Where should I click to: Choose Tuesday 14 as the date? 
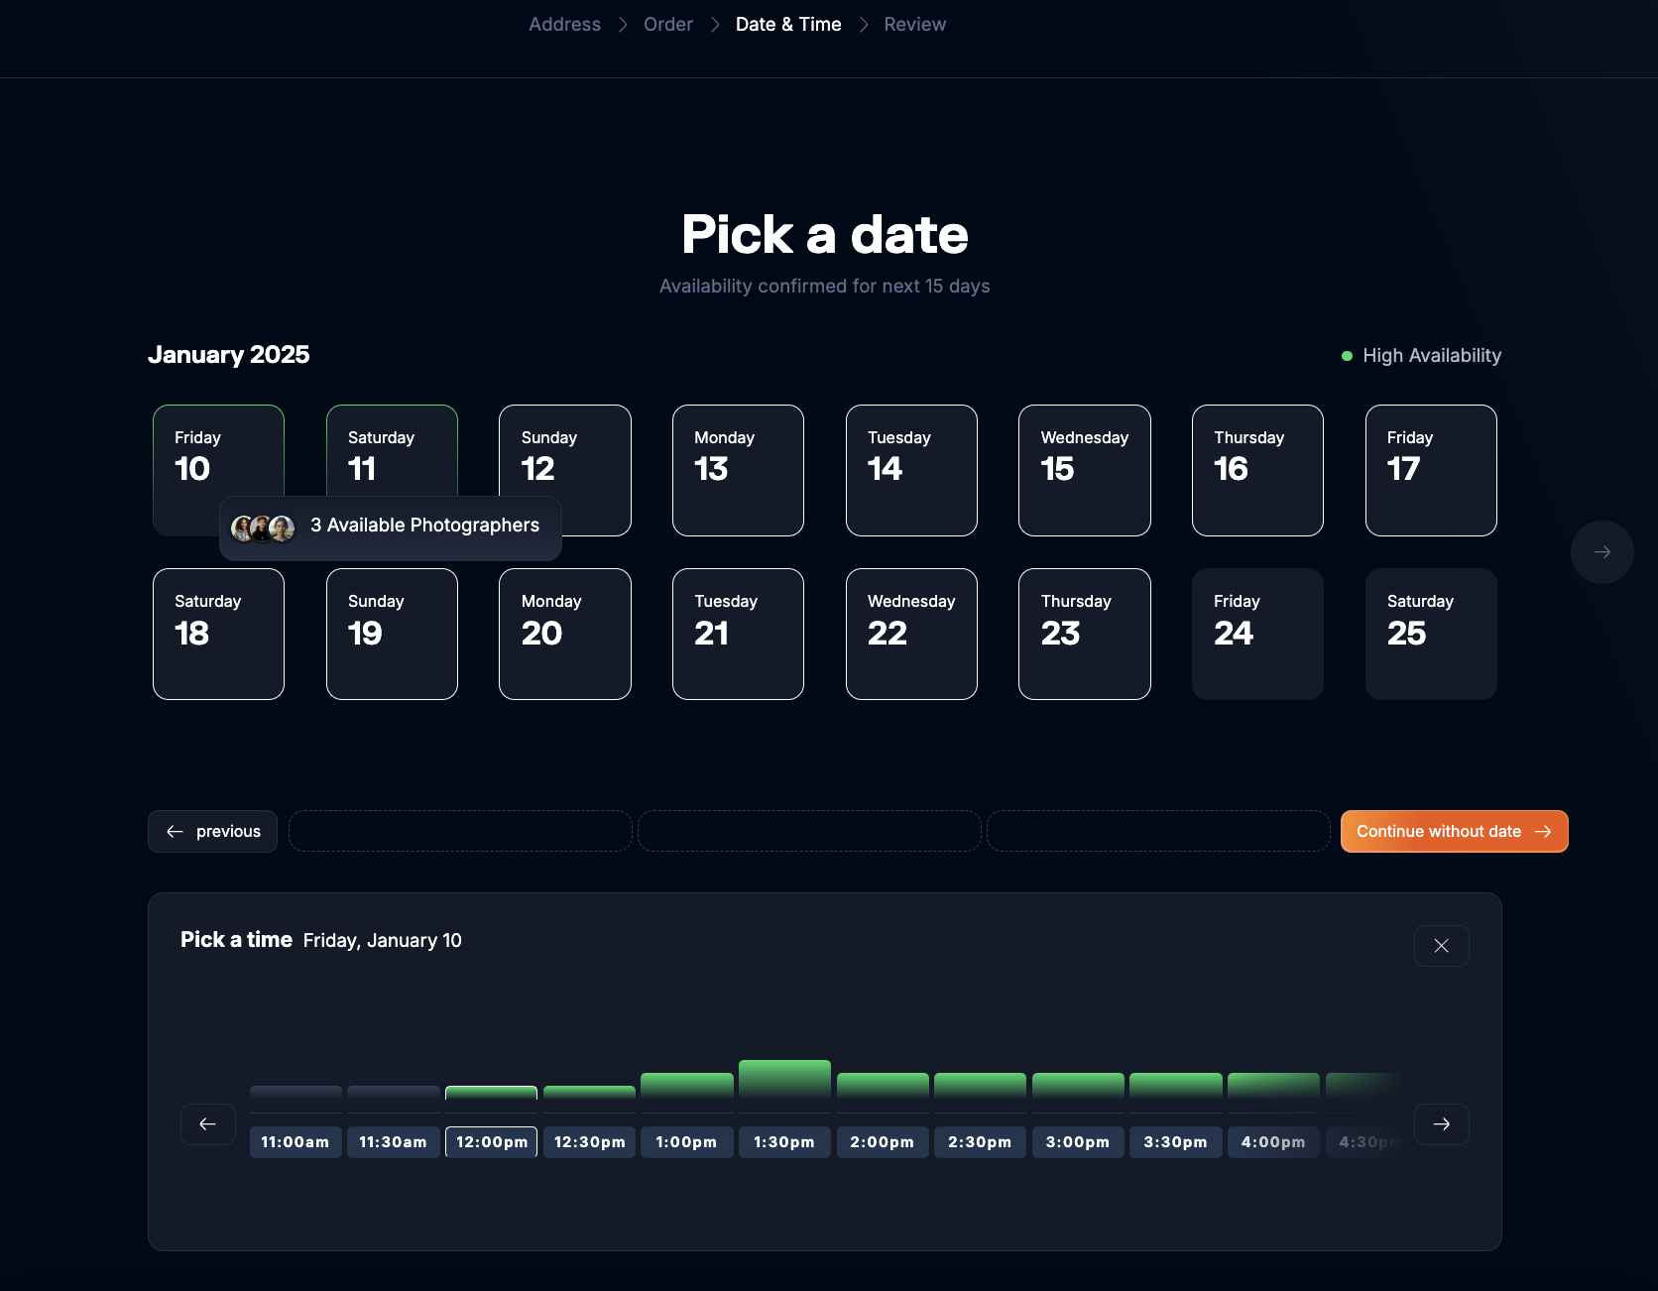point(911,470)
